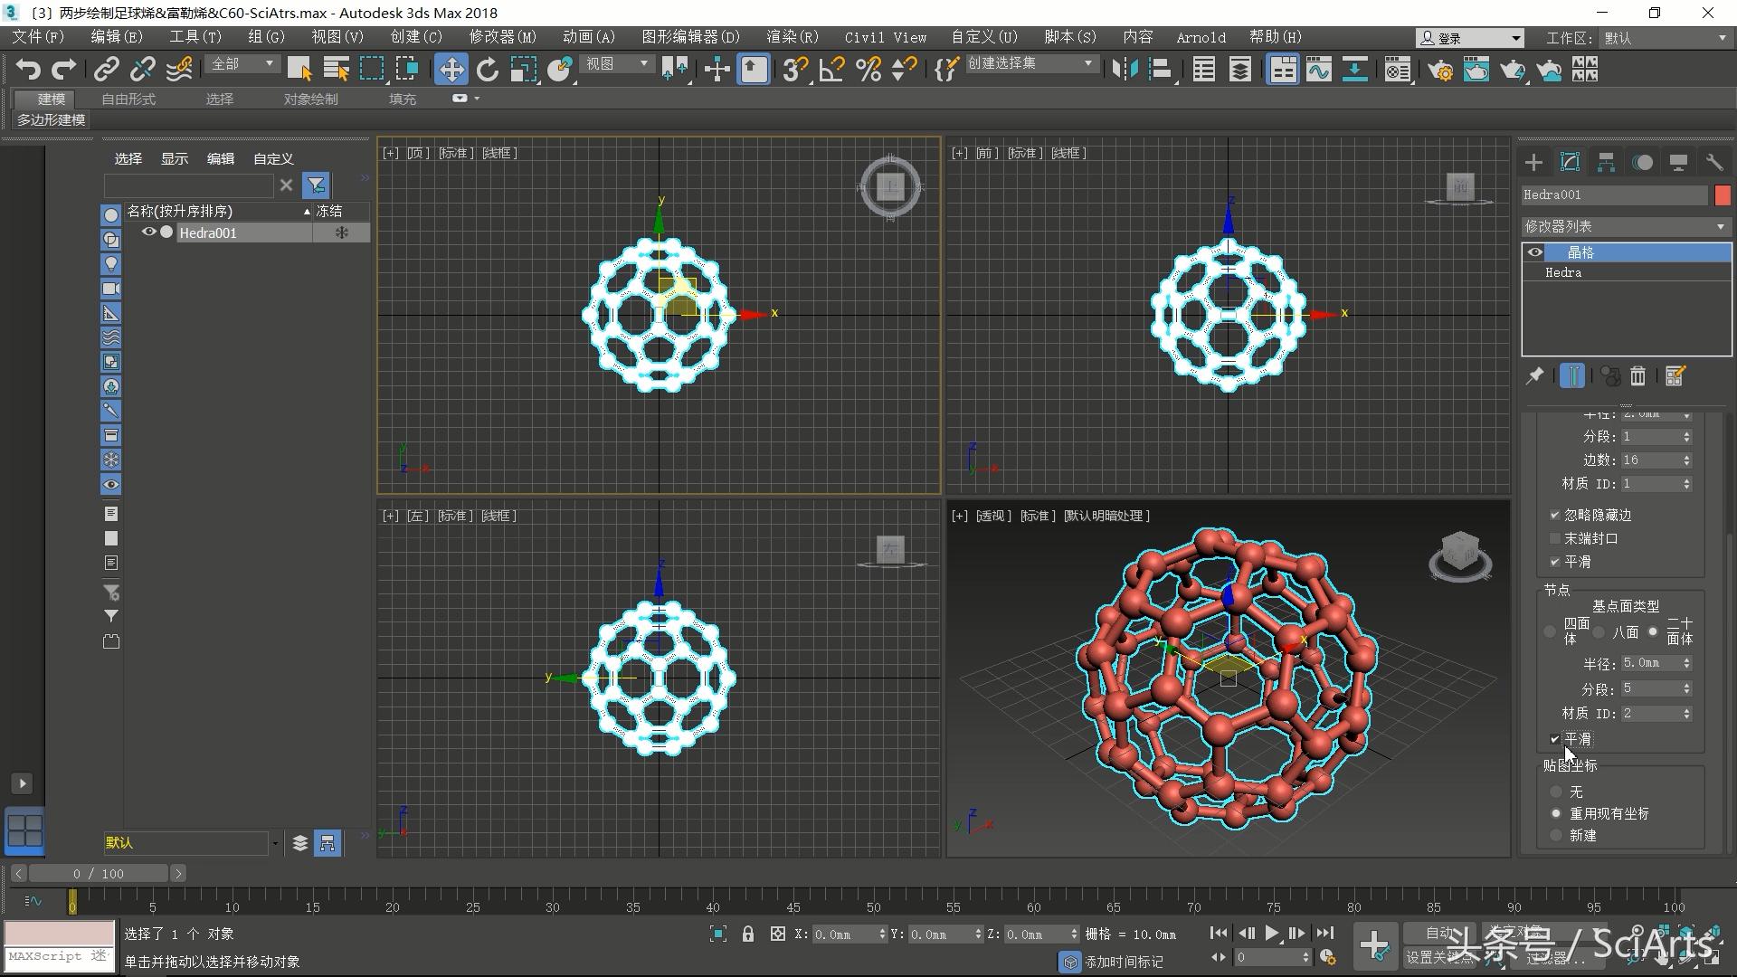This screenshot has height=977, width=1737.
Task: Select the 重用现有坐标 radio option
Action: click(x=1556, y=812)
